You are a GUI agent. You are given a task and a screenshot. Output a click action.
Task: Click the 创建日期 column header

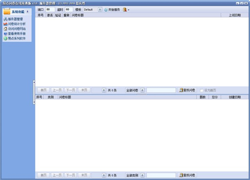[x=234, y=97]
